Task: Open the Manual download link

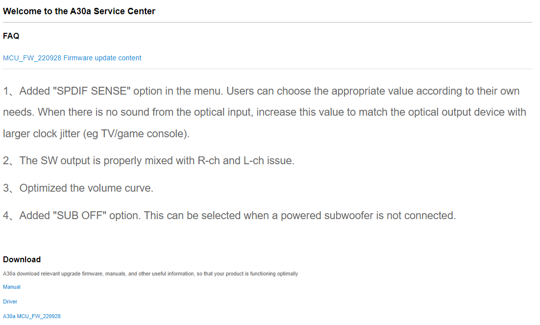Action: click(12, 287)
